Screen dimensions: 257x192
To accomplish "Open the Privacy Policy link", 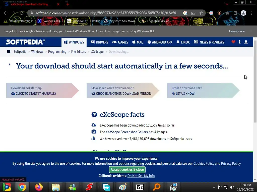I will tap(231, 163).
